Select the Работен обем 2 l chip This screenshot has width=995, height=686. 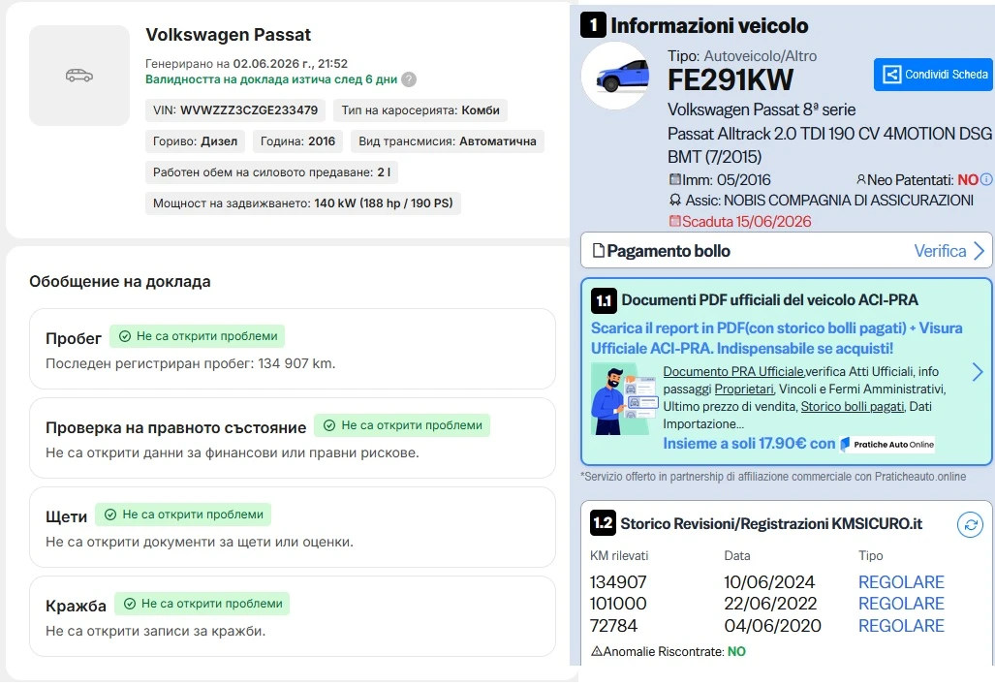click(x=271, y=171)
